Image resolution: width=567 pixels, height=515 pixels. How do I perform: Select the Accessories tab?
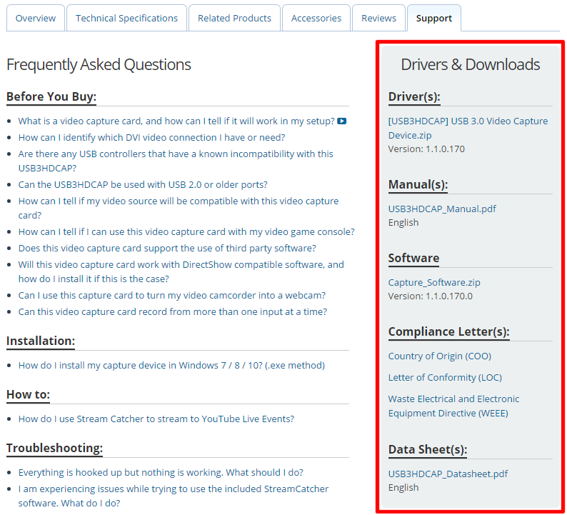point(316,18)
